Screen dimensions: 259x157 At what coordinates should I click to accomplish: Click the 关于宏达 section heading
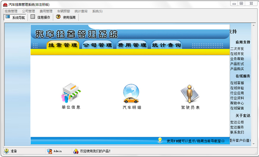(243, 116)
